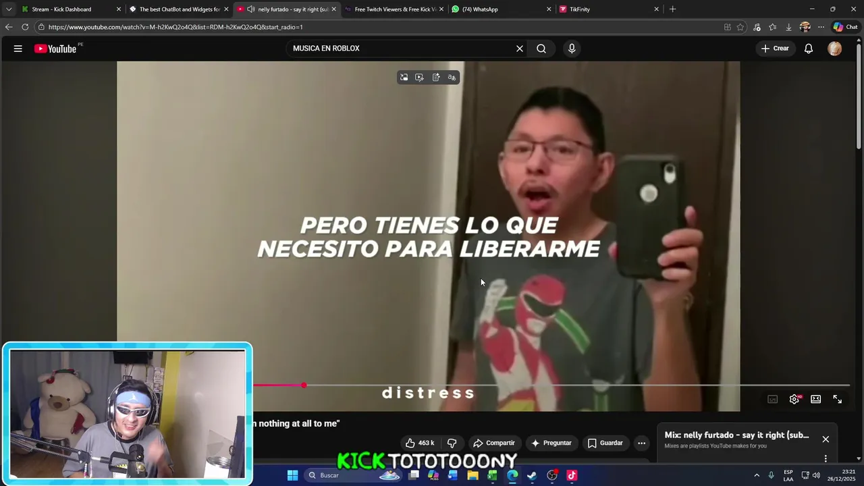The height and width of the screenshot is (486, 864).
Task: Save the video with Guardar
Action: 605,443
